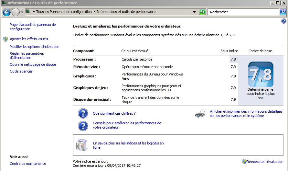Click Réexécuter l'évaluation to rerun assessment
Viewport: 288px width, 171px height.
pyautogui.click(x=265, y=162)
